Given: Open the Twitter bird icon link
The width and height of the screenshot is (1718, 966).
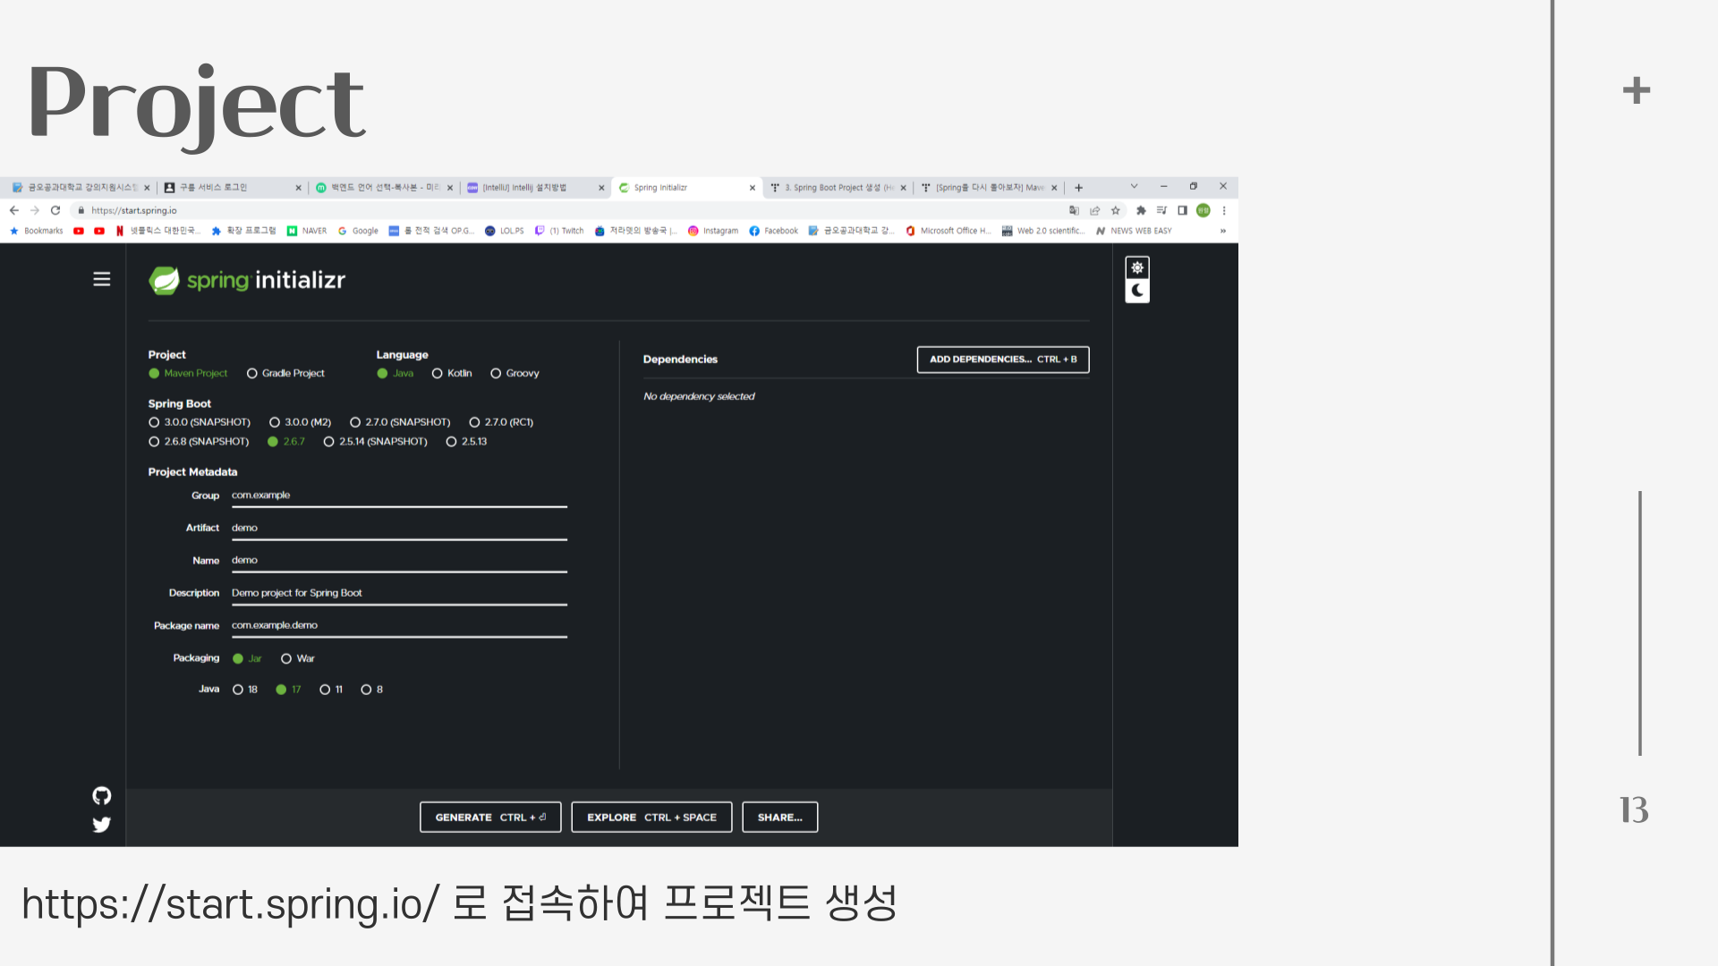Looking at the screenshot, I should pos(102,825).
